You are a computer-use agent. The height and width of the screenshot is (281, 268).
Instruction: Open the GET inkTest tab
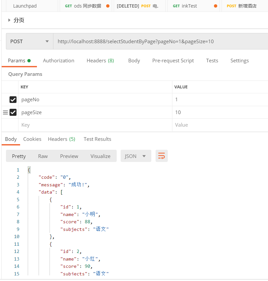194,6
